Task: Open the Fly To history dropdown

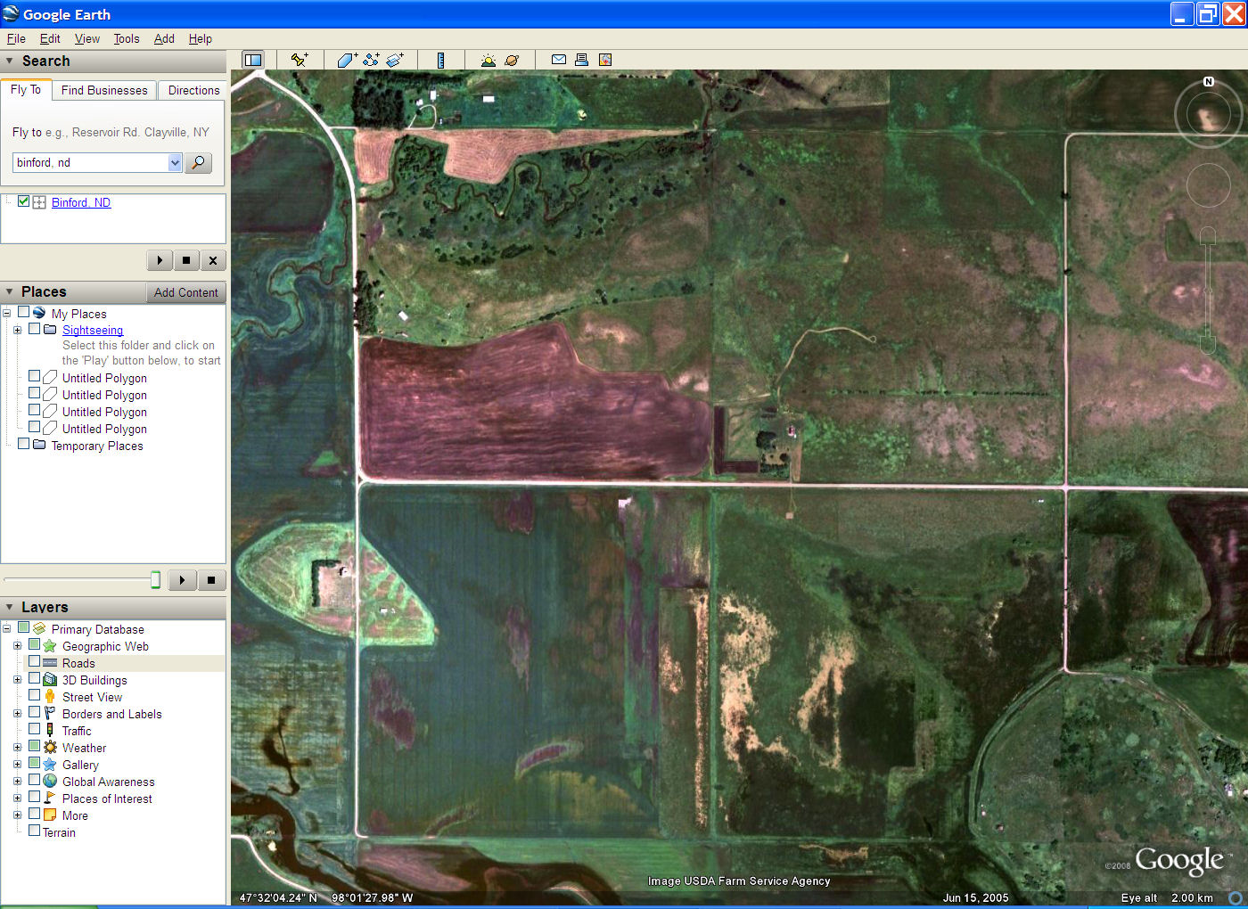Action: click(x=175, y=162)
